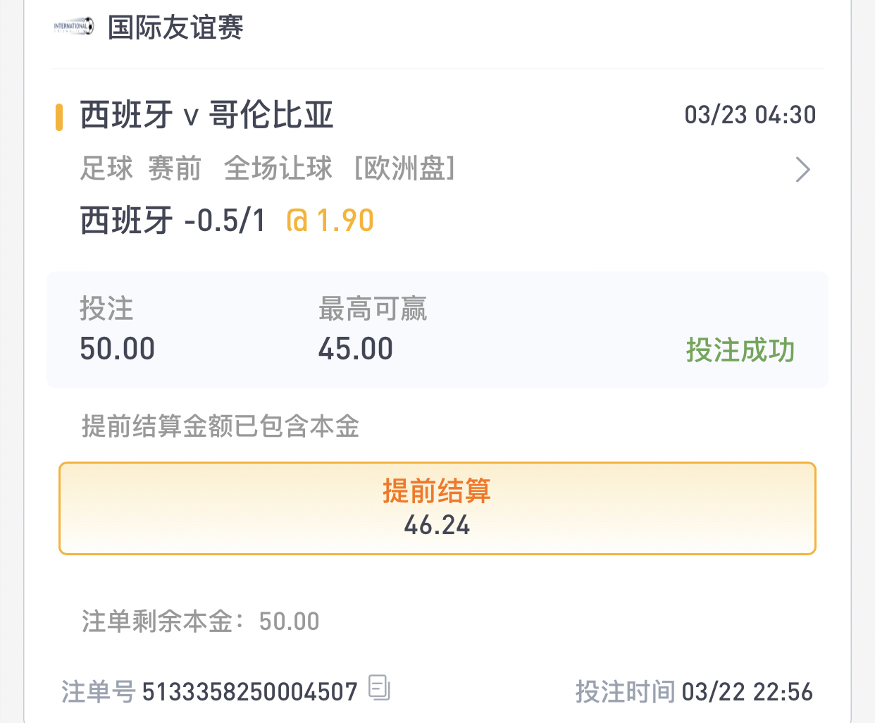Expand match details with right chevron
Viewport: 875px width, 723px height.
(802, 170)
